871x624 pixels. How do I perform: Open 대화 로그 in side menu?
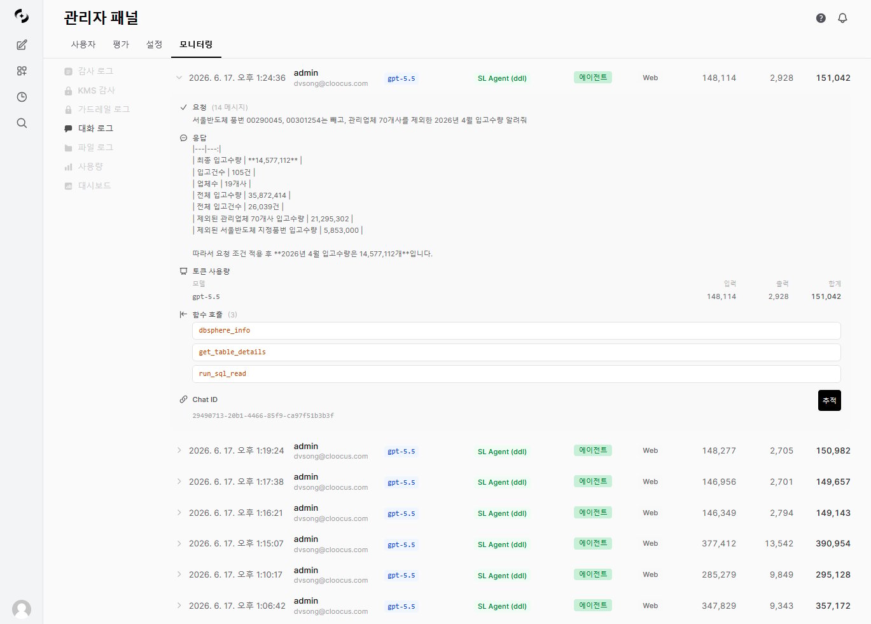[x=95, y=128]
